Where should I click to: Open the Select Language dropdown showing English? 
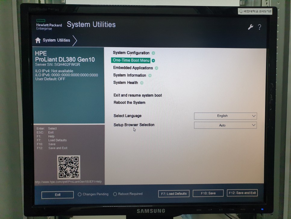(225, 116)
